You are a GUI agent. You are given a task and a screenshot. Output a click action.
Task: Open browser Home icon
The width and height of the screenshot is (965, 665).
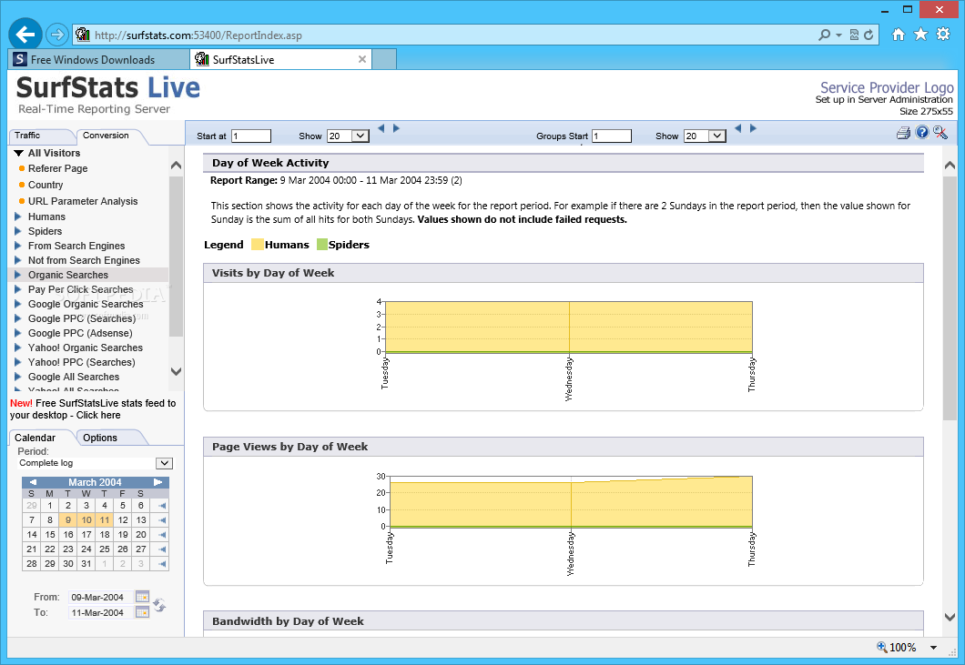899,35
